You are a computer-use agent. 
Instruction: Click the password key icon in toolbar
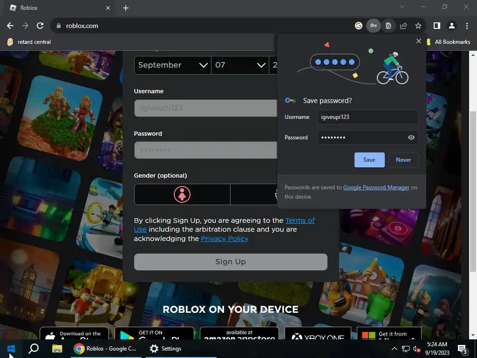tap(374, 26)
